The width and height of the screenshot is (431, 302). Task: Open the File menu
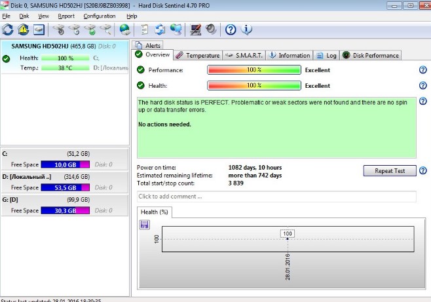[x=6, y=16]
